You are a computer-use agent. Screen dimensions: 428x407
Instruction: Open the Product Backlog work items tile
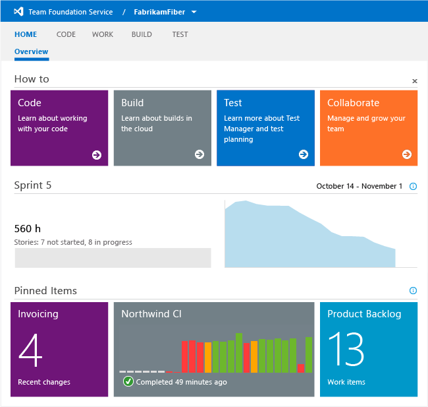click(369, 350)
